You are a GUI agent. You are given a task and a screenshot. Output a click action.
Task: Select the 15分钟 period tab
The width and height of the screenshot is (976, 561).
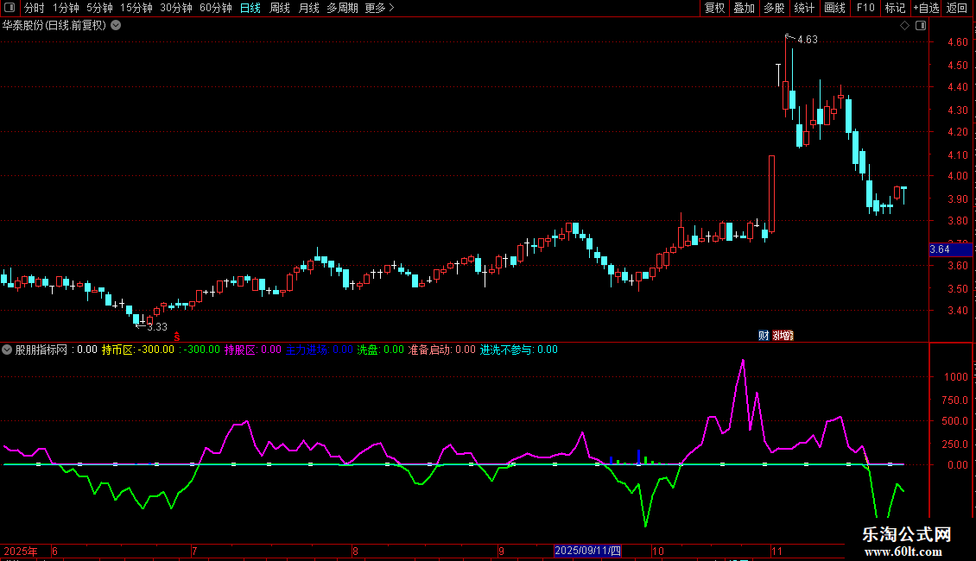(x=136, y=8)
